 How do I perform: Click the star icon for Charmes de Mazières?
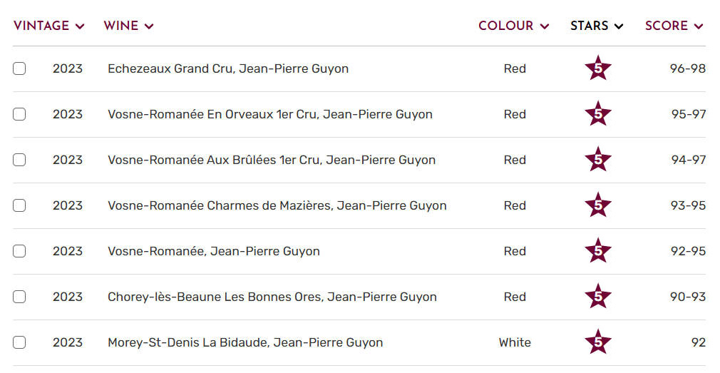click(597, 205)
